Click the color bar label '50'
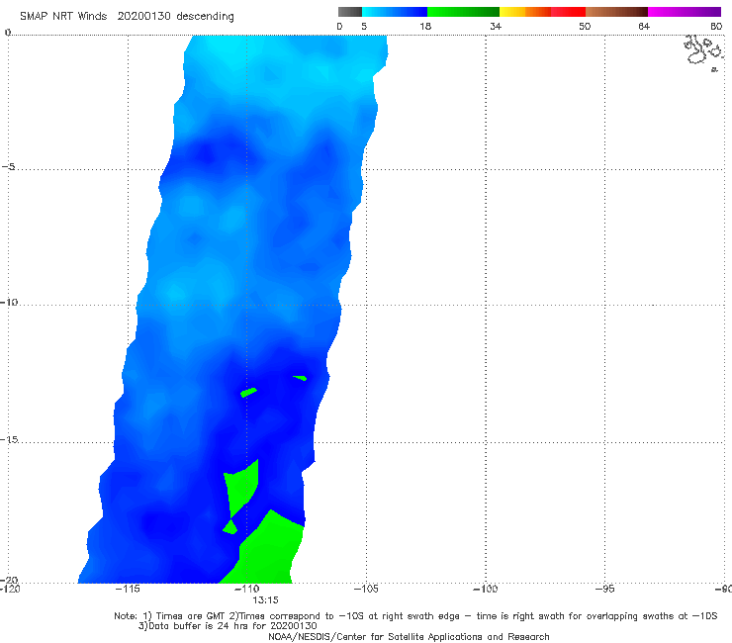Viewport: 732px width, 643px height. tap(585, 27)
